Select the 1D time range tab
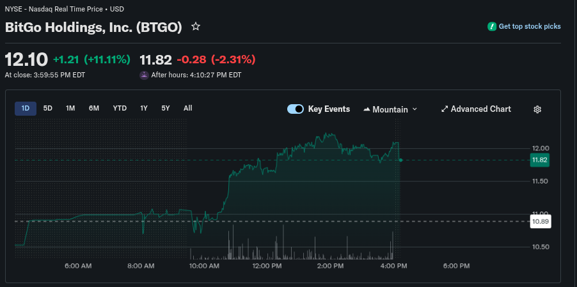Image resolution: width=577 pixels, height=287 pixels. (26, 108)
